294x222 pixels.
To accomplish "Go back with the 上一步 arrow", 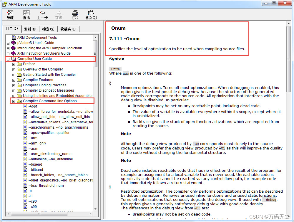I will [x=43, y=15].
